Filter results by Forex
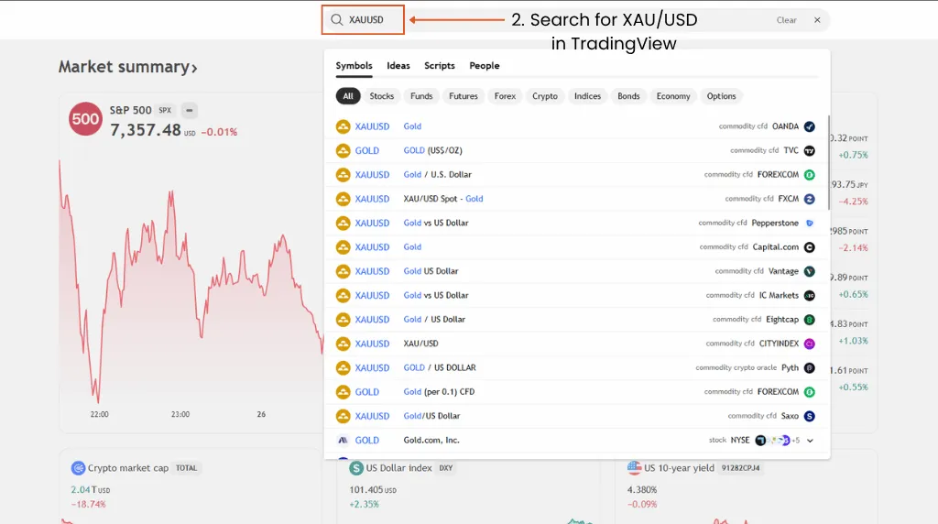 [505, 95]
